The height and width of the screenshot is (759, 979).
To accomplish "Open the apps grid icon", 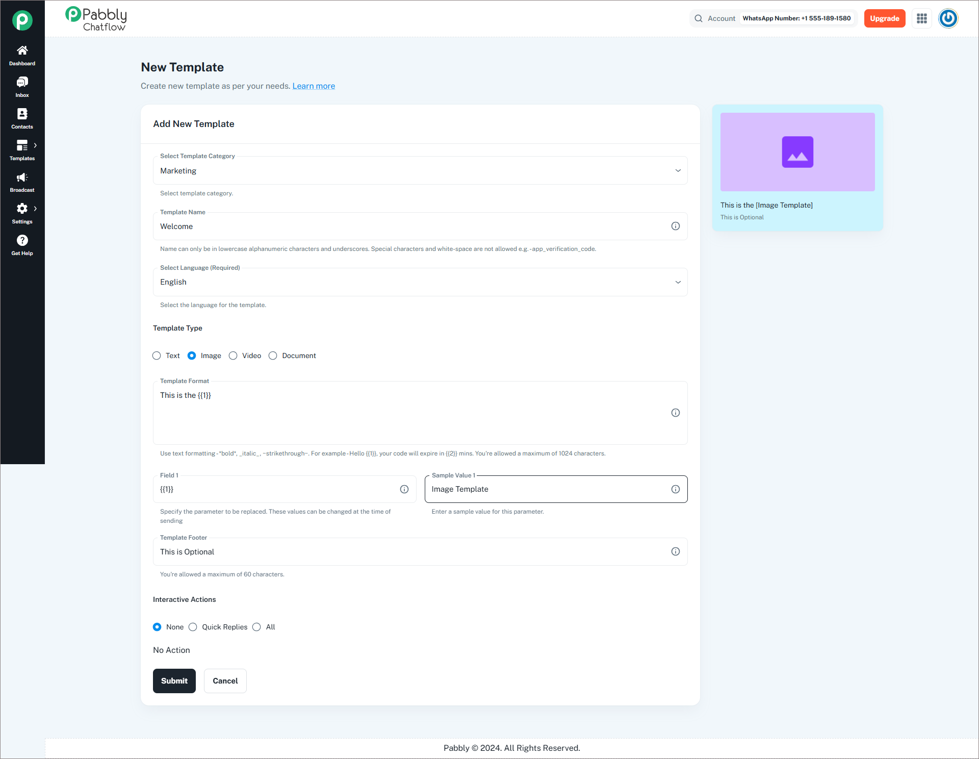I will coord(922,18).
